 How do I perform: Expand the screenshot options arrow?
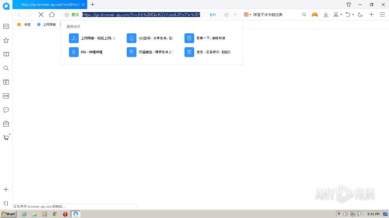[341, 15]
